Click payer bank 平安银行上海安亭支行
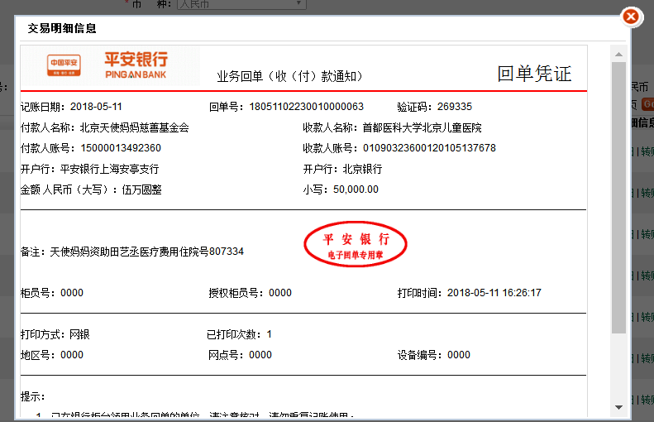Image resolution: width=654 pixels, height=422 pixels. point(110,169)
